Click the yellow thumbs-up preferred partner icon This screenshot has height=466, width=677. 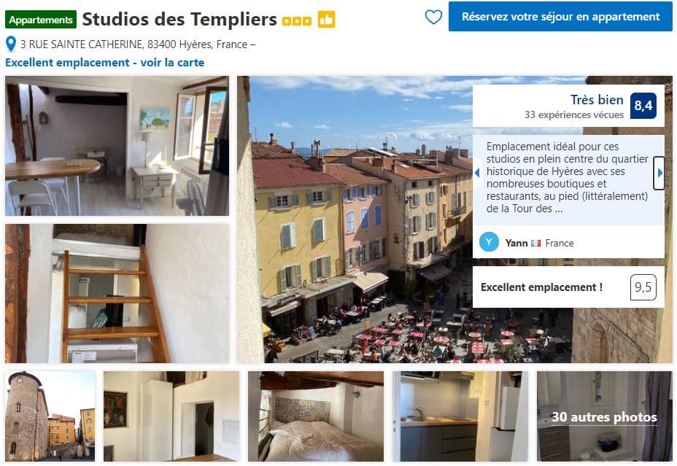click(x=326, y=20)
